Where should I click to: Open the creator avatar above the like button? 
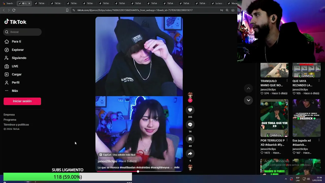click(190, 95)
